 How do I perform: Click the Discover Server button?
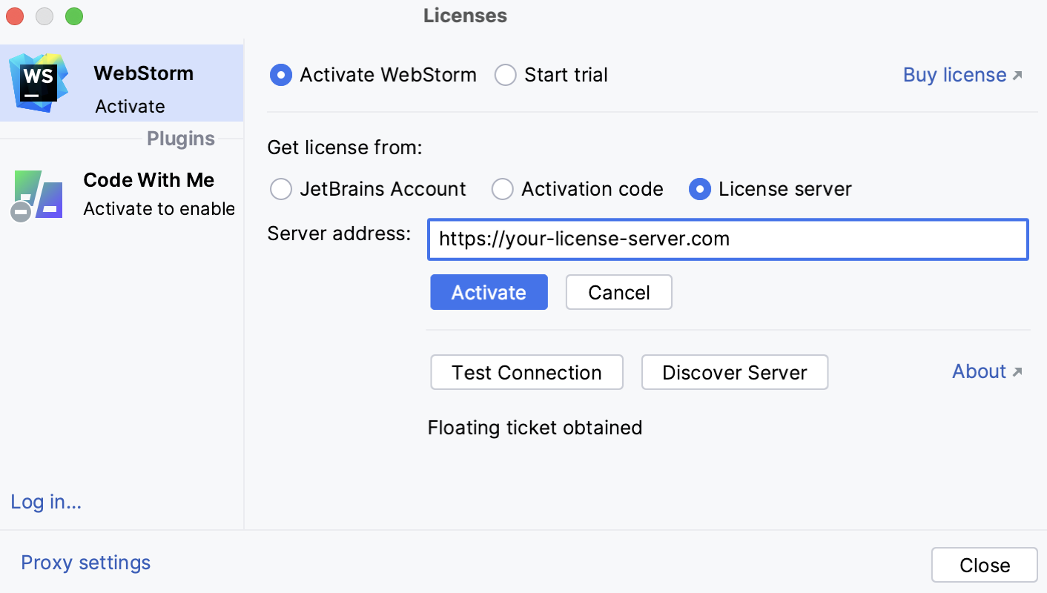click(x=734, y=372)
